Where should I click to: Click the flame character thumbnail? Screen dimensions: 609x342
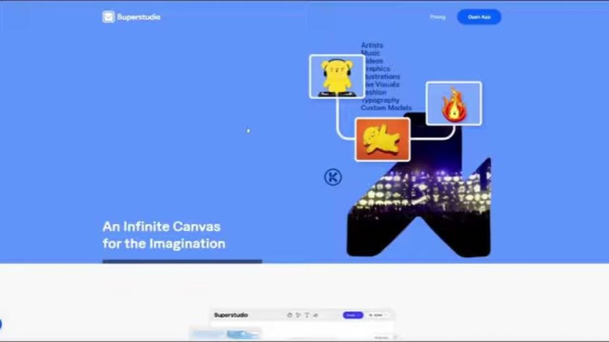tap(453, 103)
